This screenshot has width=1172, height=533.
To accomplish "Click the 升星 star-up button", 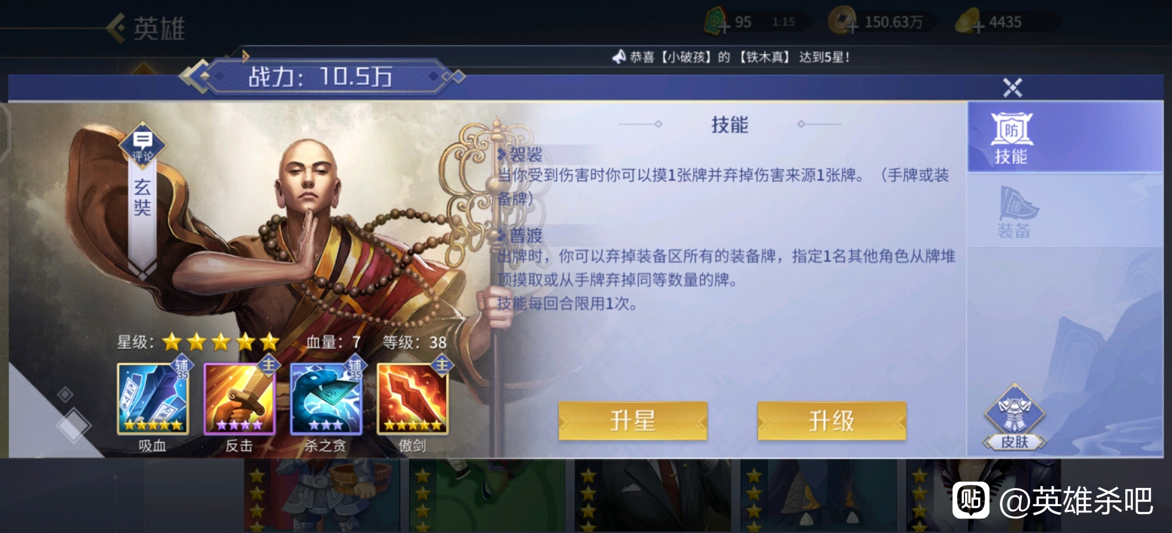I will tap(633, 420).
